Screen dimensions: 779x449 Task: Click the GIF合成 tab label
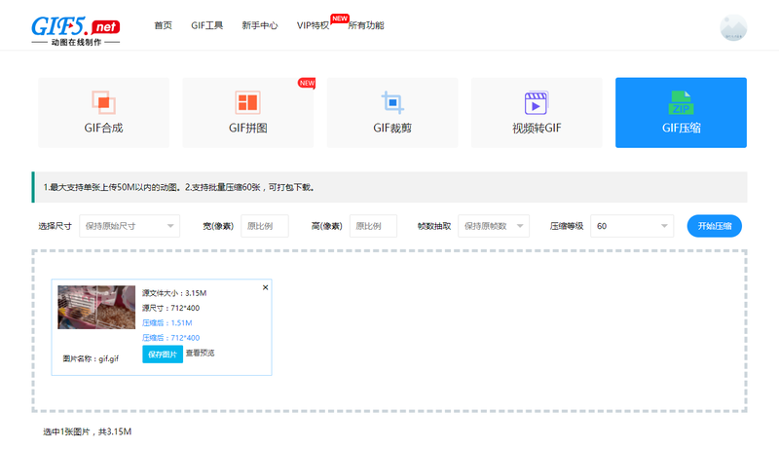point(104,129)
